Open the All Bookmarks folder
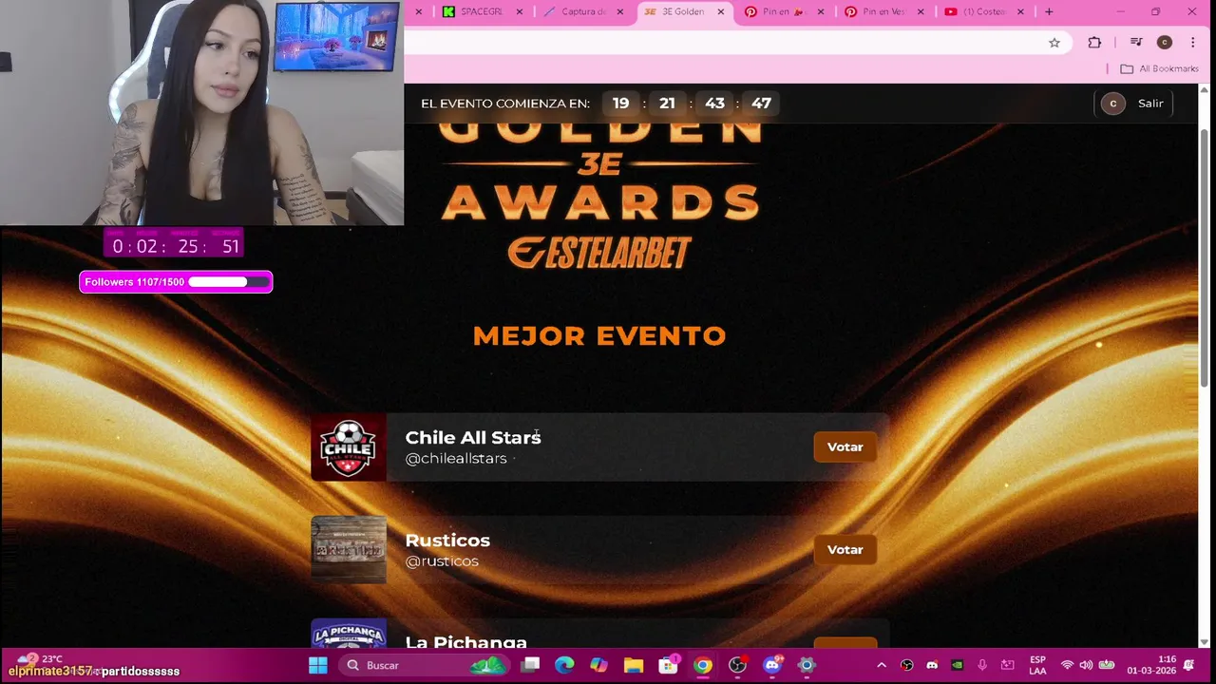The width and height of the screenshot is (1216, 684). point(1159,68)
